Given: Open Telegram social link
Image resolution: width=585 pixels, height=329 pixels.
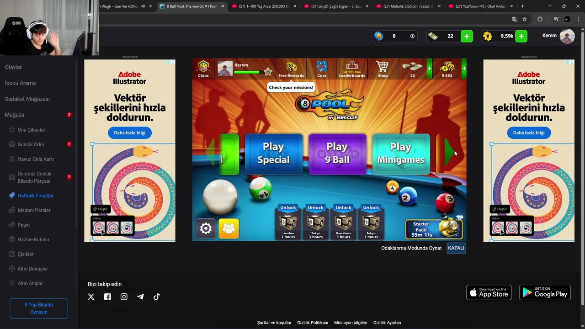Looking at the screenshot, I should pyautogui.click(x=140, y=297).
